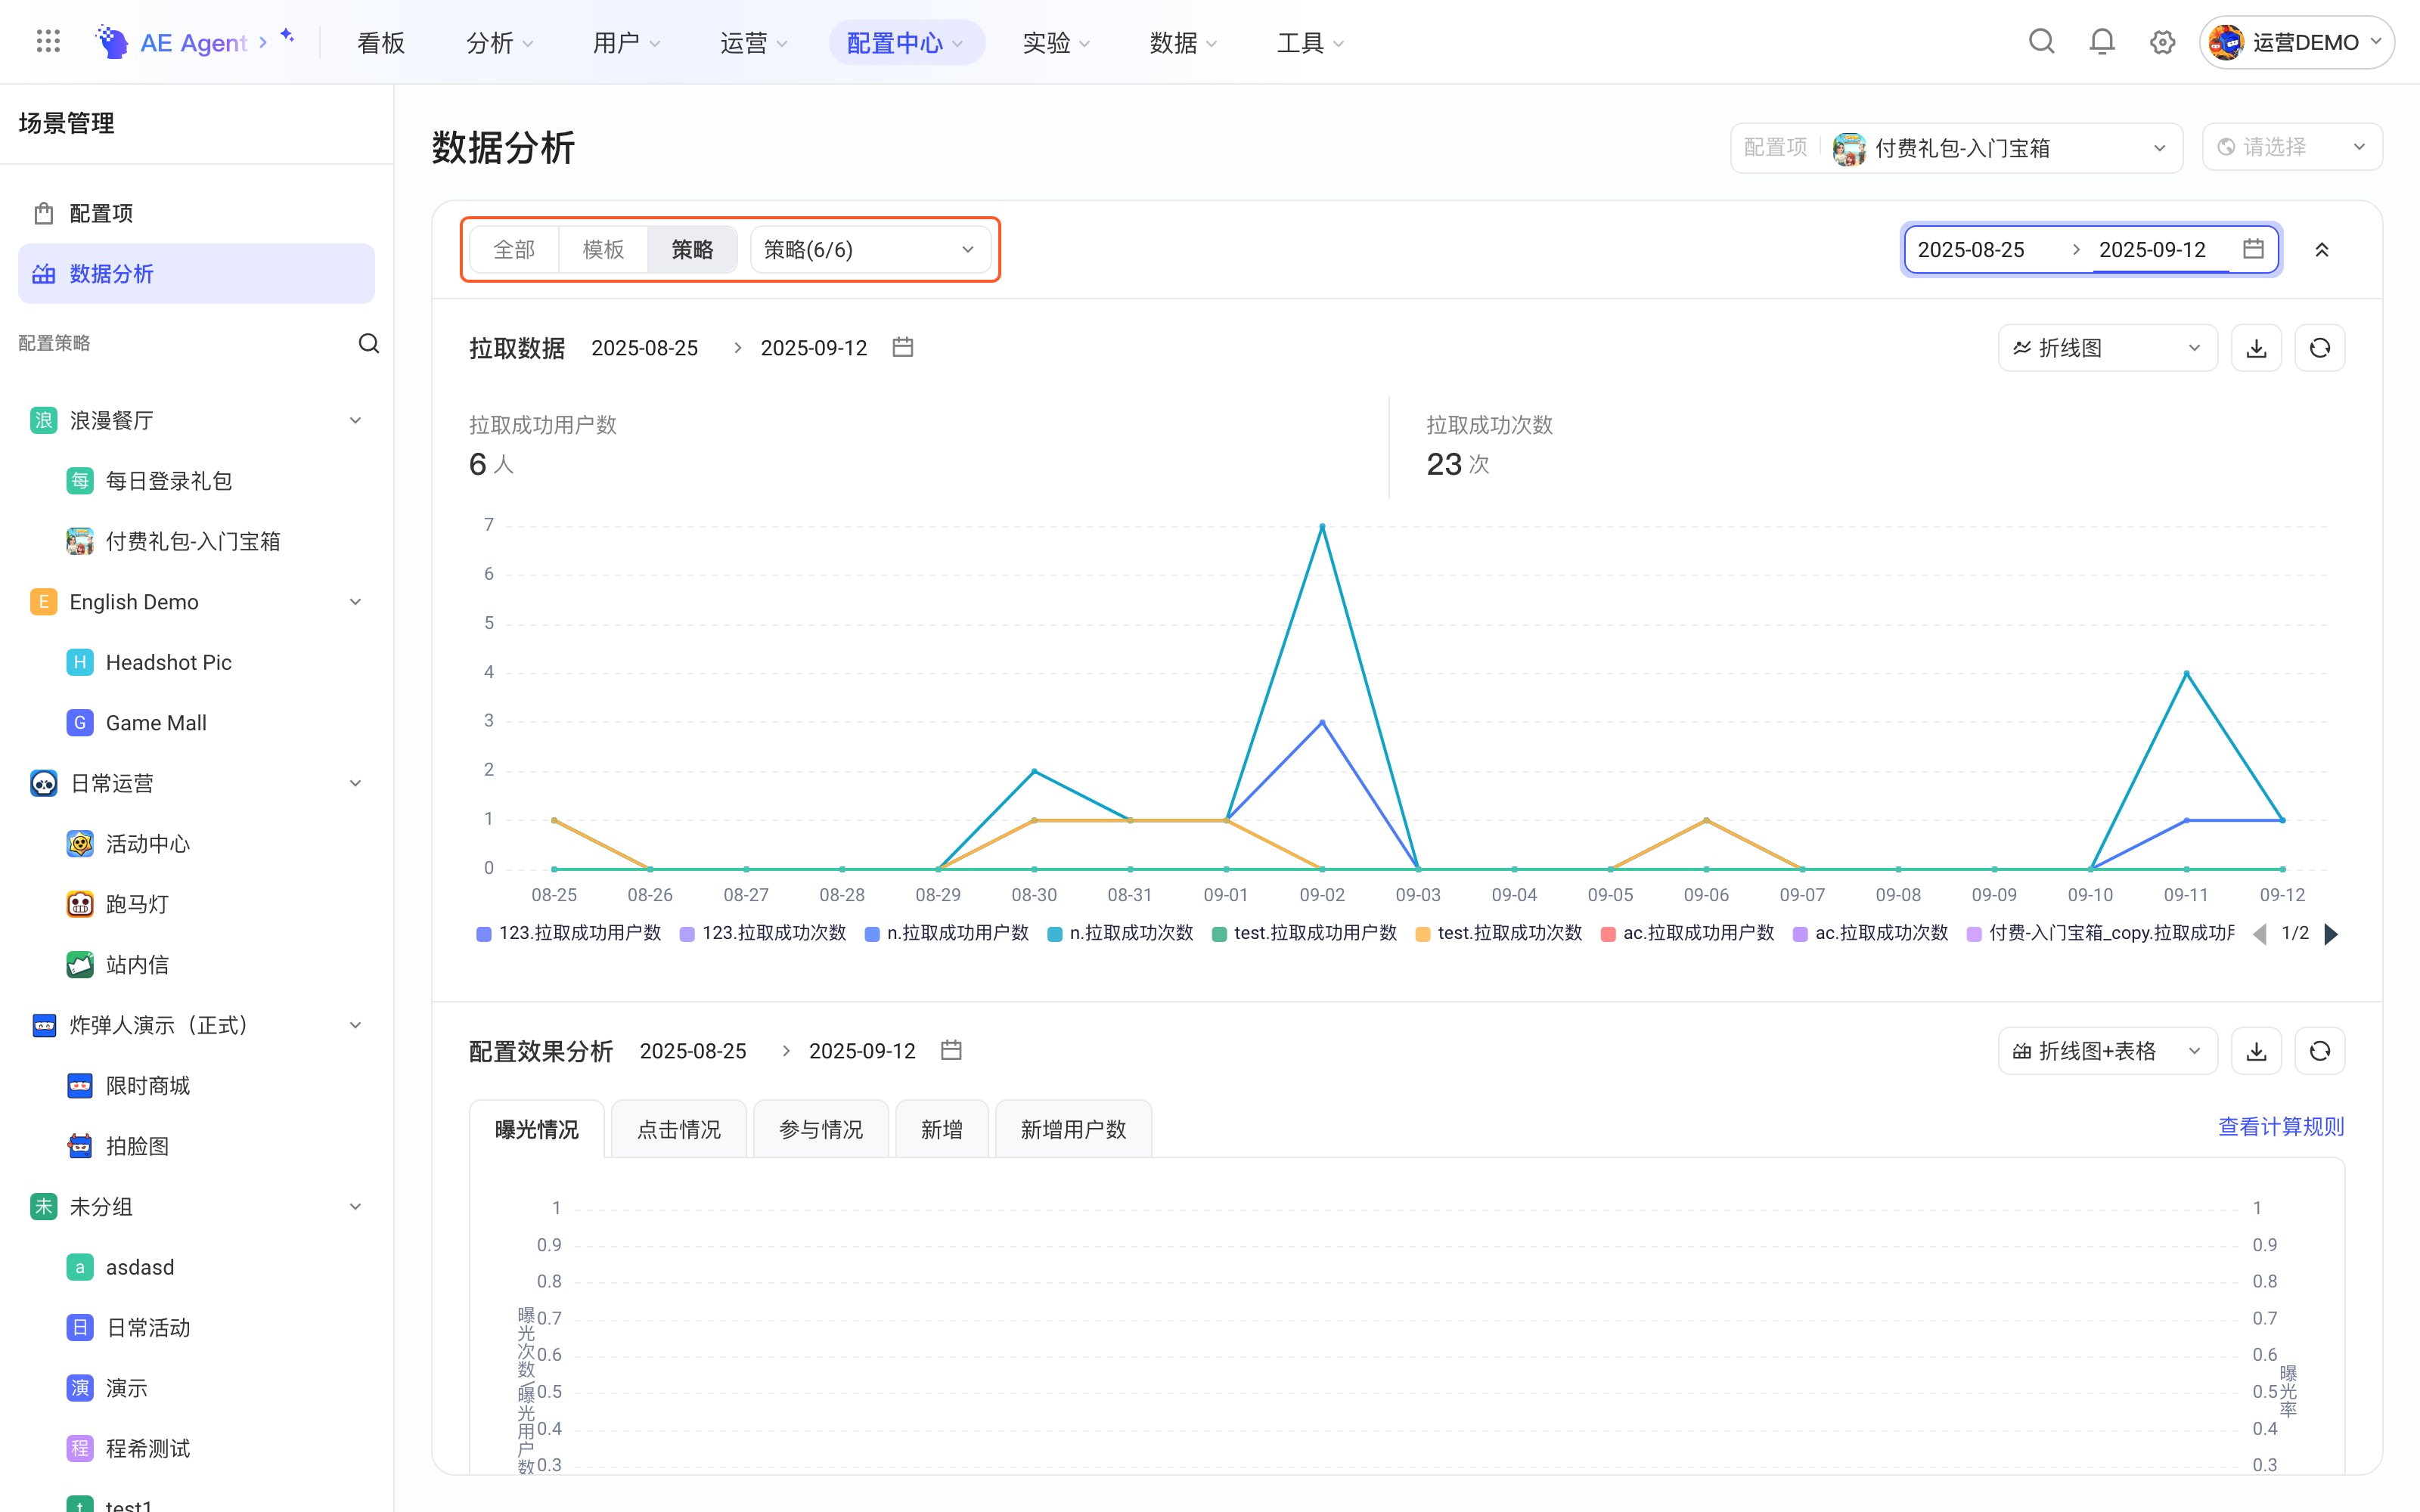This screenshot has height=1512, width=2420.
Task: Click the 拍脸图 icon
Action: pyautogui.click(x=80, y=1146)
